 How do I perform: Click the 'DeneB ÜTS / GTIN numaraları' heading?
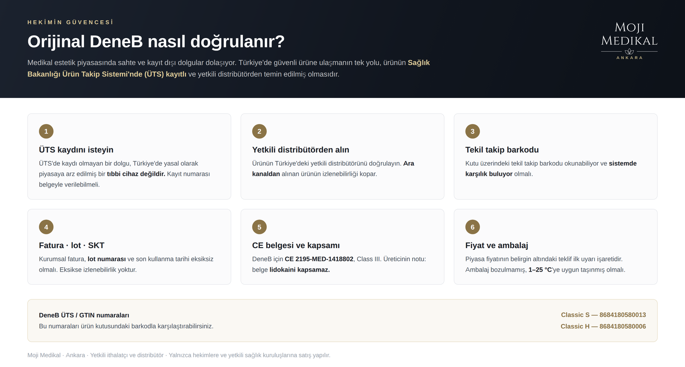coord(84,315)
